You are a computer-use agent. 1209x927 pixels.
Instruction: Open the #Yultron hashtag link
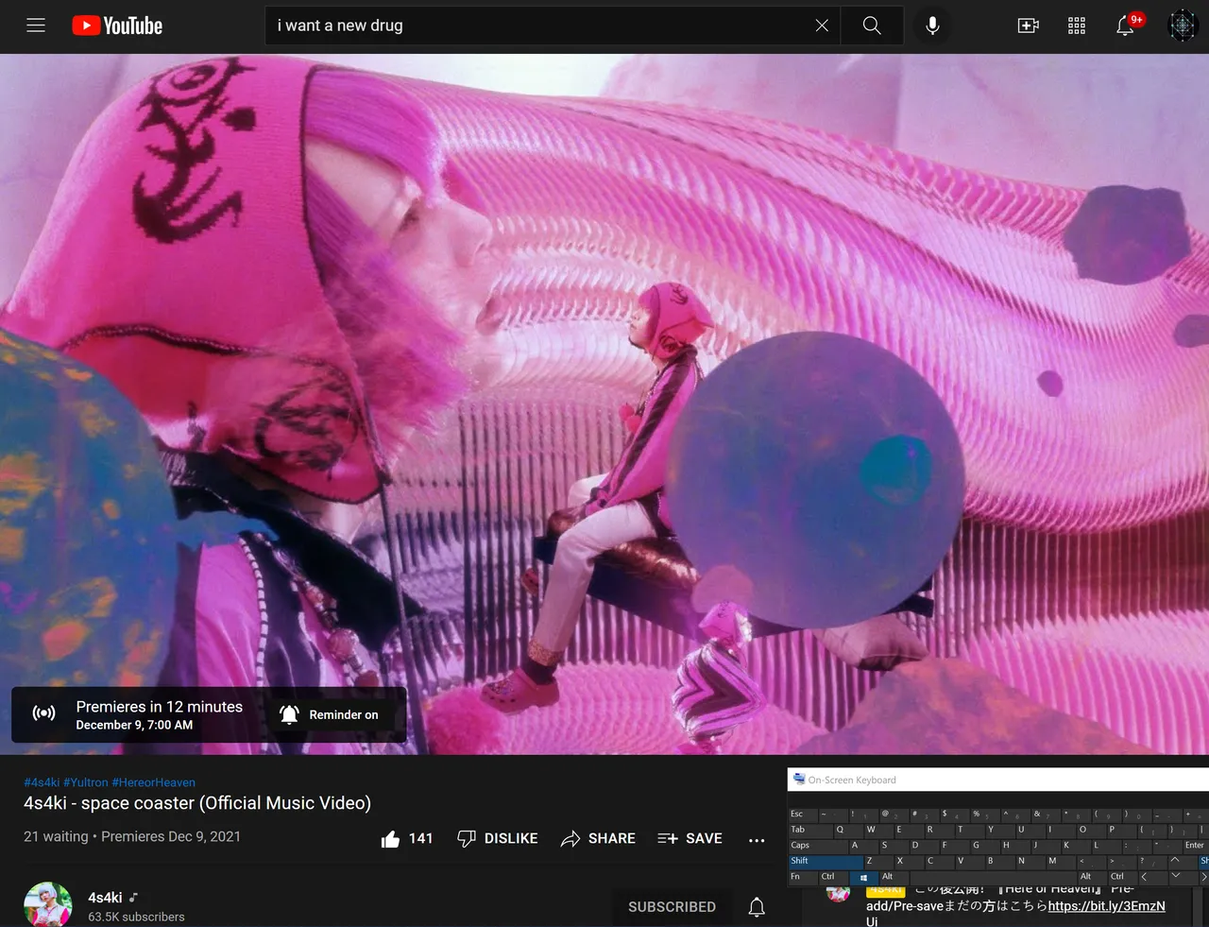click(86, 782)
